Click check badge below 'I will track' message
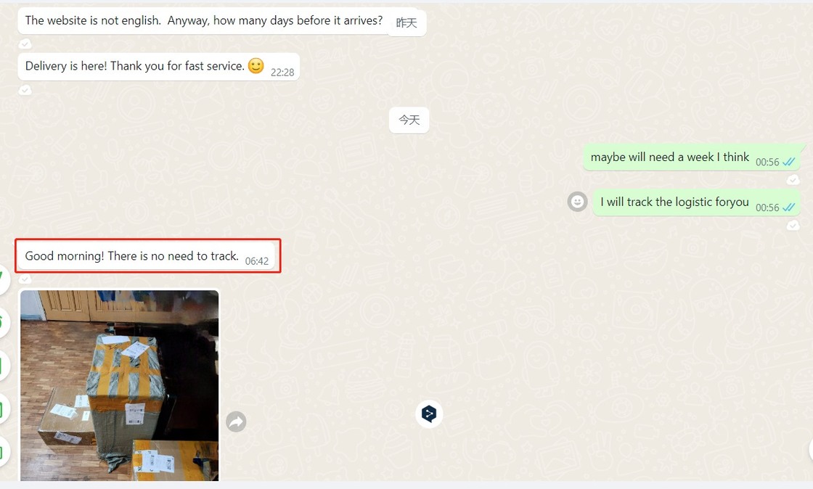 (x=793, y=226)
